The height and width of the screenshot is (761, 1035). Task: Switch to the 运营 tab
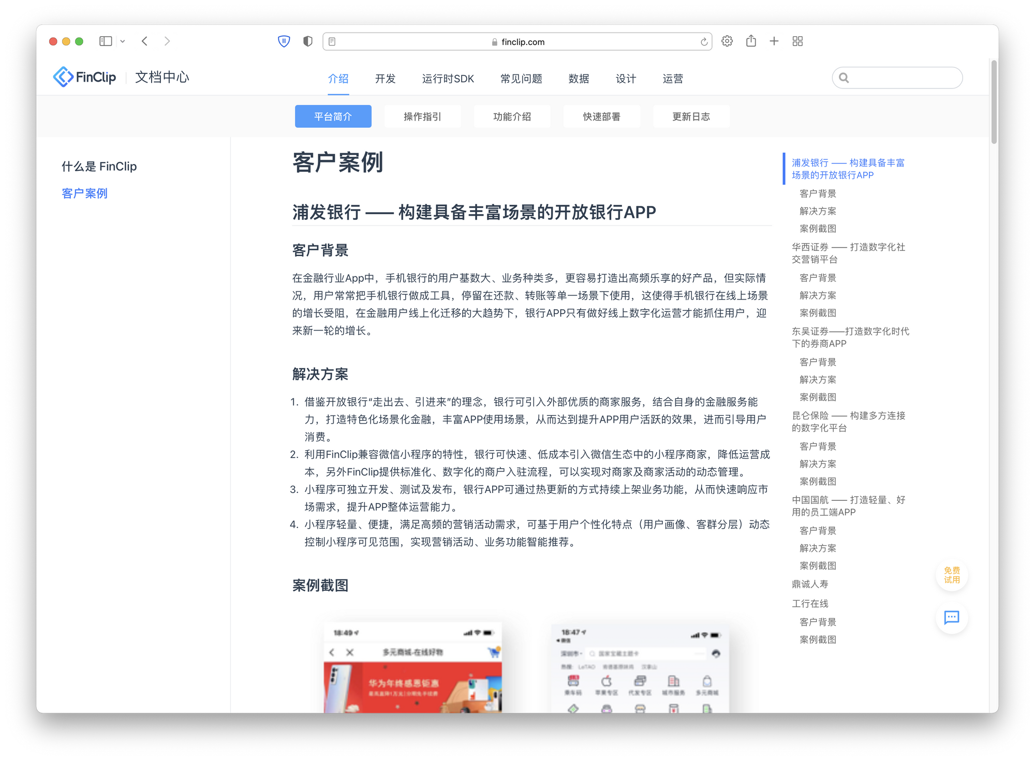tap(673, 79)
